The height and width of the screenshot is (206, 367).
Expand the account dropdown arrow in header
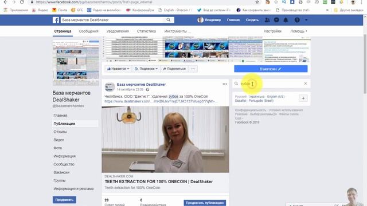306,20
